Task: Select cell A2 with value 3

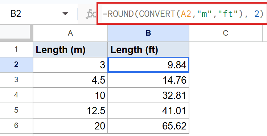Action: pos(70,65)
